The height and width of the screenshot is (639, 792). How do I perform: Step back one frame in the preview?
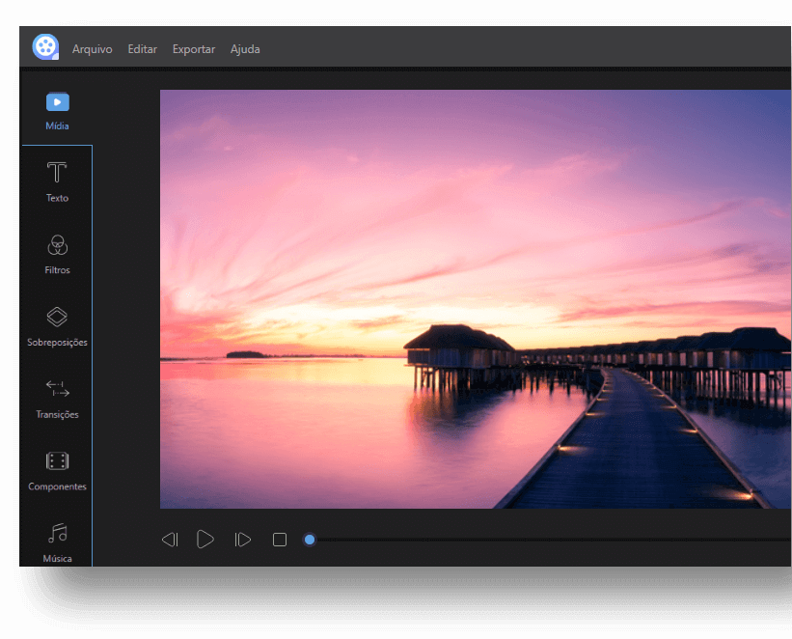point(171,540)
